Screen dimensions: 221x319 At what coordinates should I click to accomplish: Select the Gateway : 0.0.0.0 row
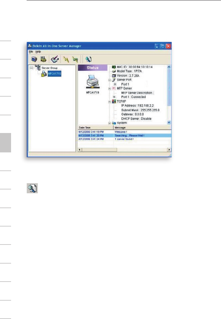(x=132, y=114)
